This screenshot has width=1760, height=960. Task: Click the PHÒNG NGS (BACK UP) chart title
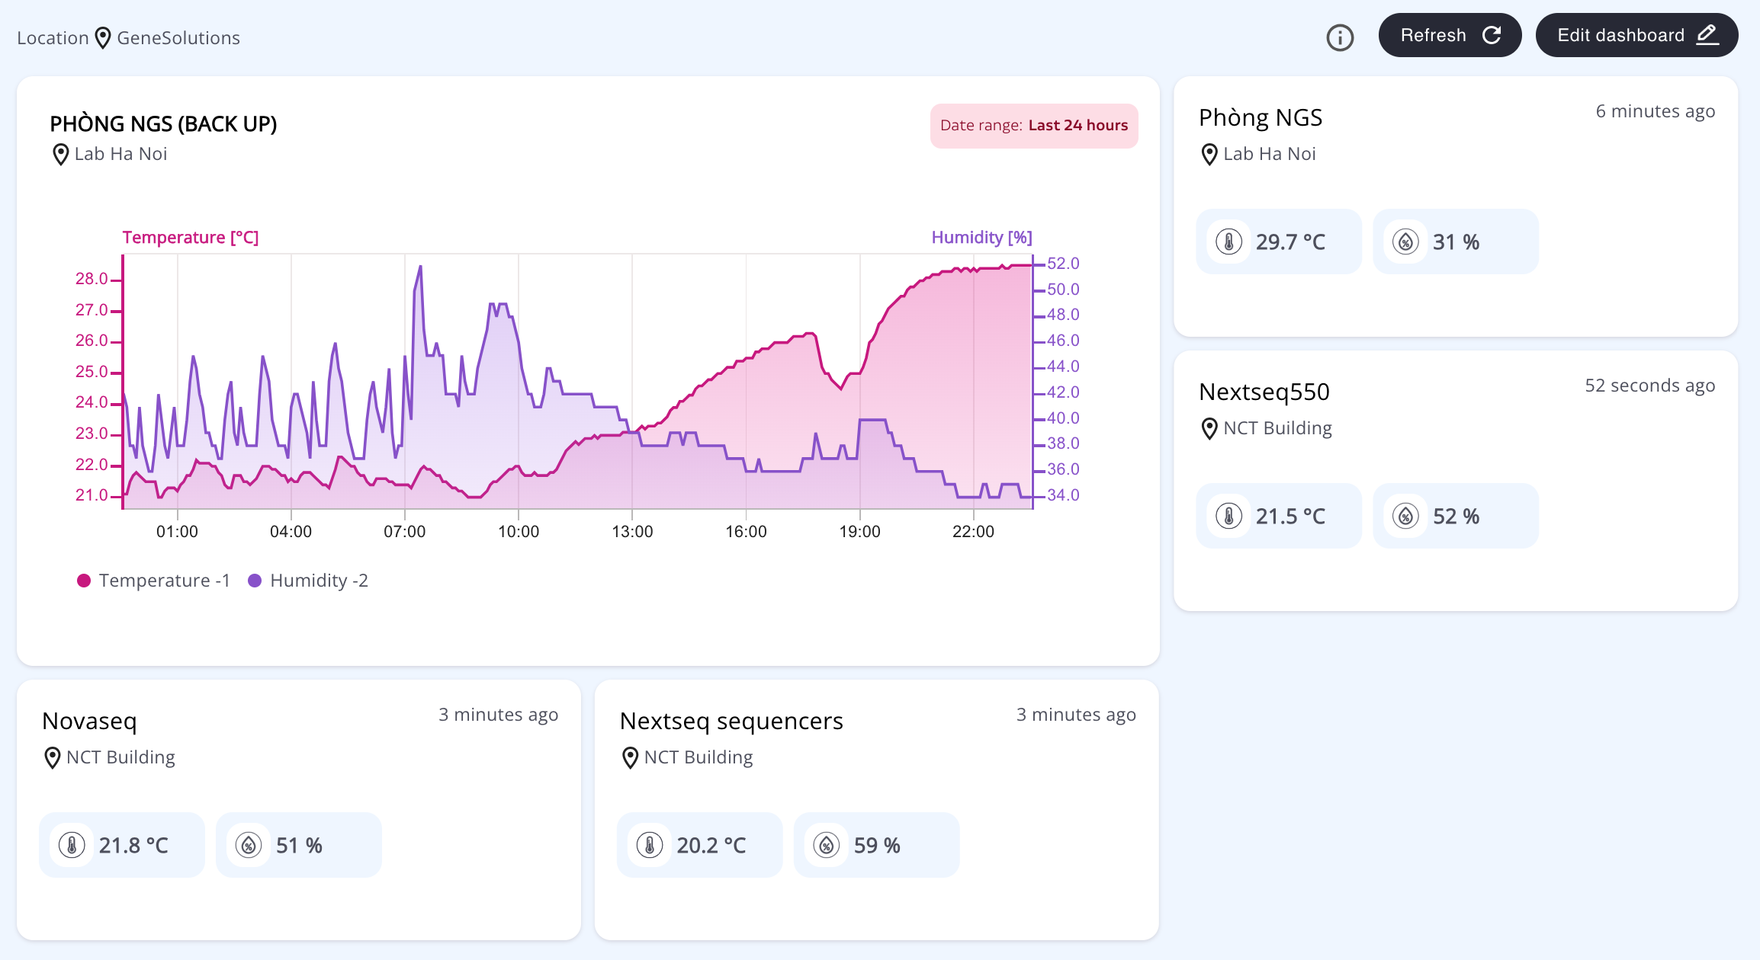[163, 123]
